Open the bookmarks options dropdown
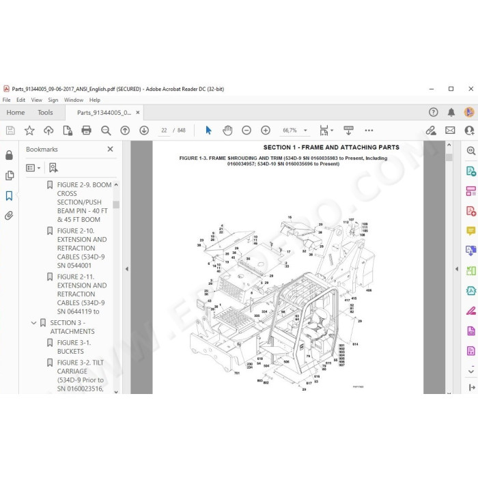Image resolution: width=478 pixels, height=478 pixels. [33, 168]
